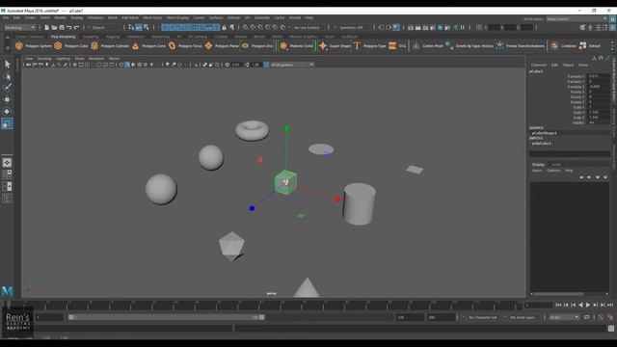Play the animation backwards
Screen dimensions: 617x347
point(580,305)
